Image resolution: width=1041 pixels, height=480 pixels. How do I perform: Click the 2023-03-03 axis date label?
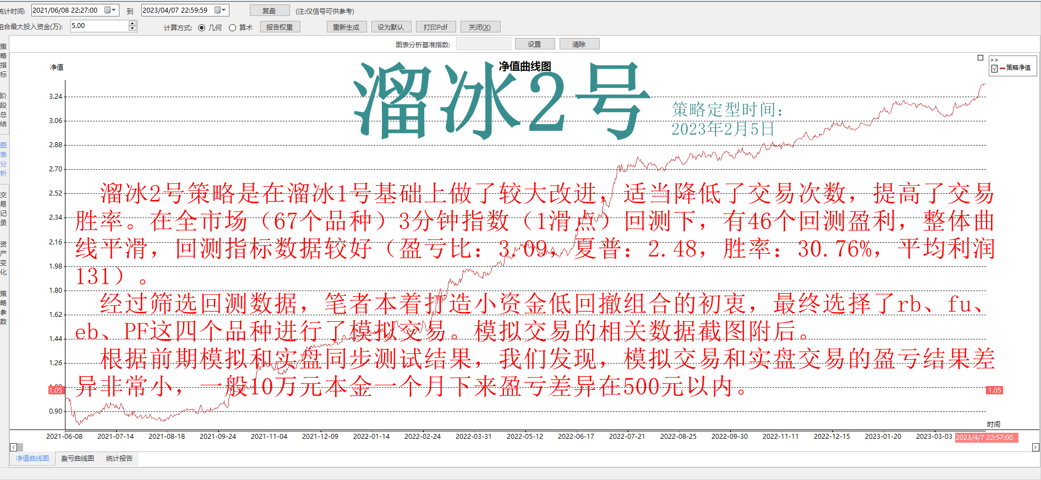click(934, 437)
